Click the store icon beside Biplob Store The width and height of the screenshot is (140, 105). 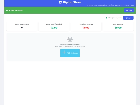pyautogui.click(x=60, y=2)
